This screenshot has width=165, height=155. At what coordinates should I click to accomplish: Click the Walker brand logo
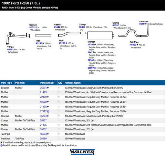pos(82,152)
